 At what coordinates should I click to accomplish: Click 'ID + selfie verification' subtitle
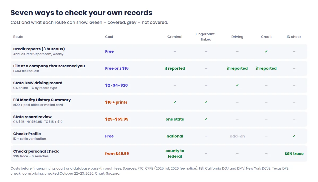(x=30, y=139)
